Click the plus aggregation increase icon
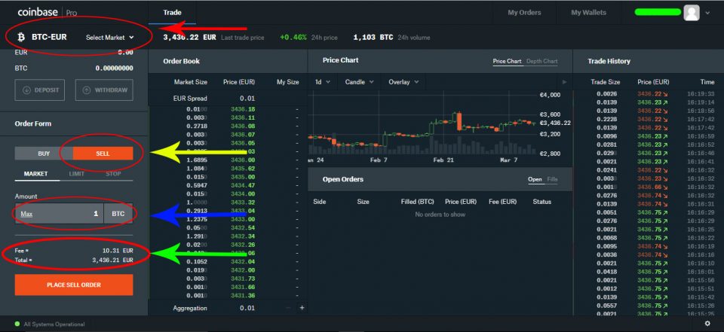 302,308
